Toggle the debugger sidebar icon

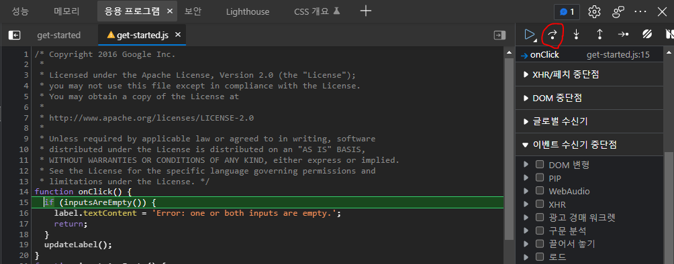tap(499, 36)
